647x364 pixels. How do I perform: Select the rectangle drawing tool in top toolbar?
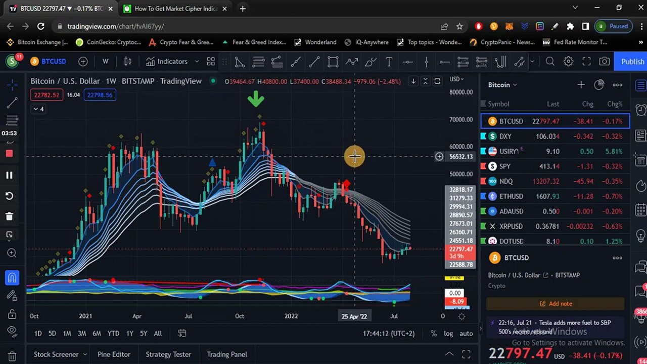coord(333,61)
